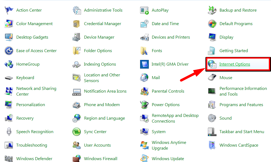Open the User Accounts link
Viewport: 271px width, 162px height.
click(x=97, y=145)
